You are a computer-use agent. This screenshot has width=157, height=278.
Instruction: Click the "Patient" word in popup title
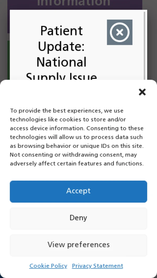[61, 31]
